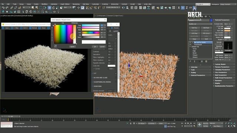Viewport: 237px width, 133px height.
Task: Toggle the Angle Snap icon
Action: [x=91, y=7]
